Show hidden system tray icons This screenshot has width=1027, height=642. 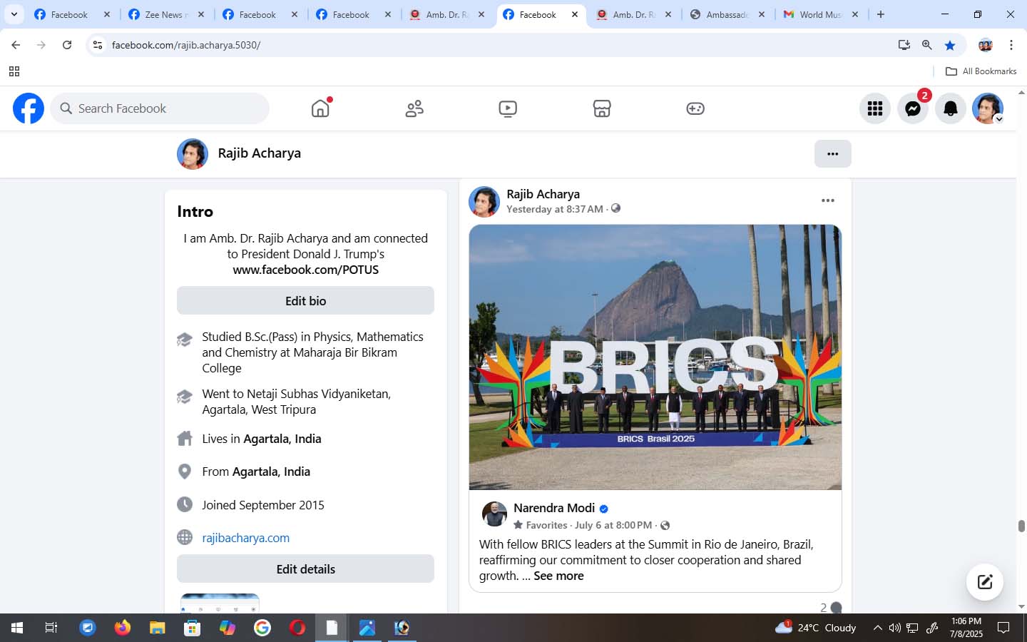tap(877, 628)
